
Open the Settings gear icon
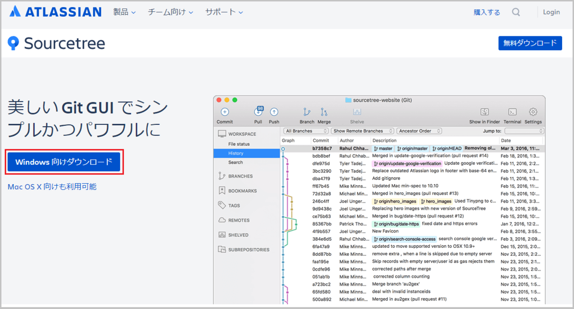[533, 112]
